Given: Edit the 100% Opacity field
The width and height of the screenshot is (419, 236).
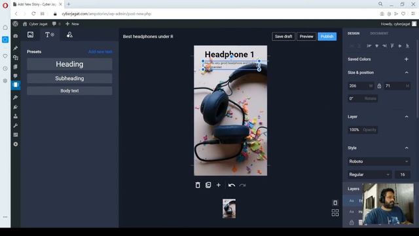Looking at the screenshot, I should pyautogui.click(x=362, y=130).
